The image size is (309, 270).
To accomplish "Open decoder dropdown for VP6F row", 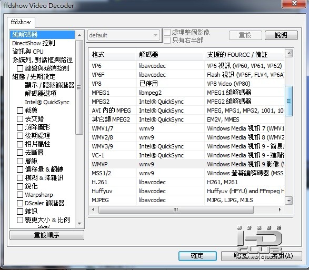I will 170,75.
